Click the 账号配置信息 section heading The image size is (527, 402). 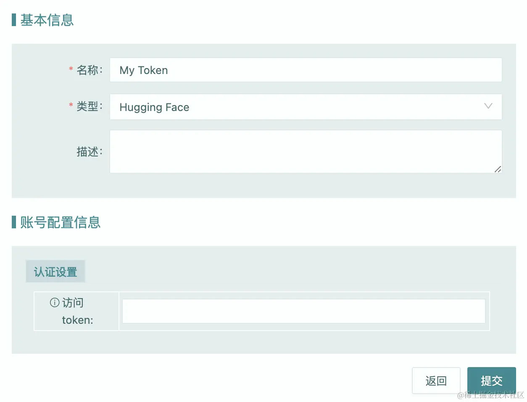61,222
